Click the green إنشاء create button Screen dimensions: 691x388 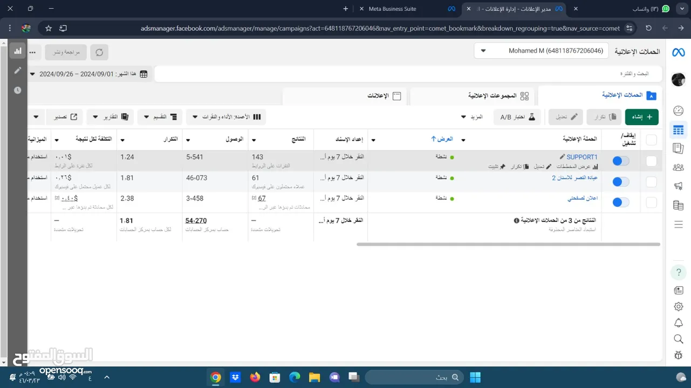pos(642,116)
